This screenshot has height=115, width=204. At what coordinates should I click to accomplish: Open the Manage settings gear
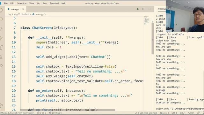(1, 105)
